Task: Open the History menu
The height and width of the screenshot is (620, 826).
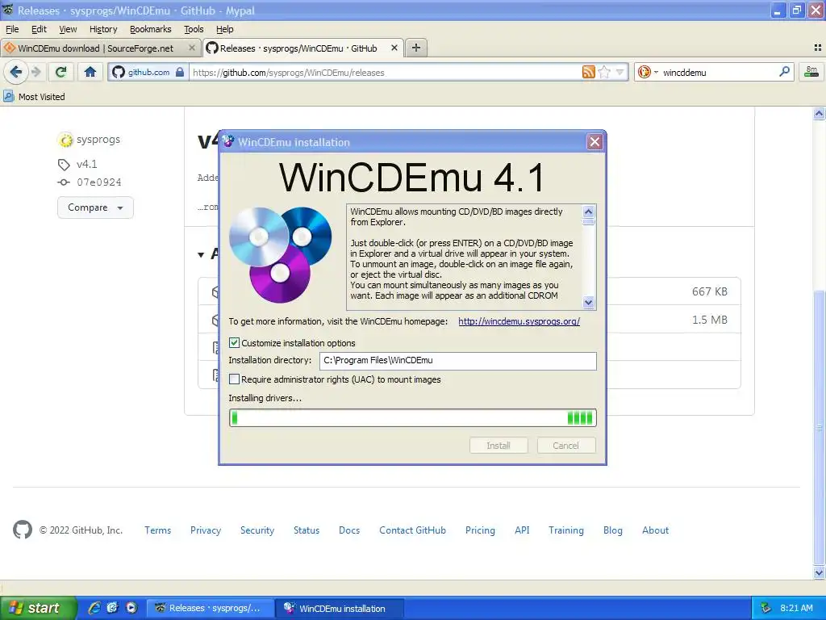Action: pyautogui.click(x=103, y=29)
